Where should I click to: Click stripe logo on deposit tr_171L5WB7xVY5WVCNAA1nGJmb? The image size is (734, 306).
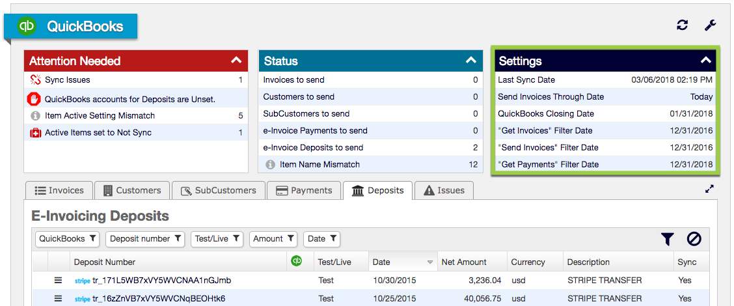pos(83,281)
